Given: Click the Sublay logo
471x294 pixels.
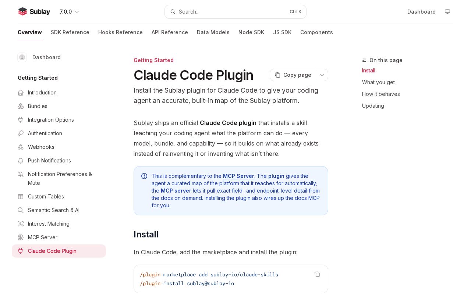Looking at the screenshot, I should click(34, 12).
